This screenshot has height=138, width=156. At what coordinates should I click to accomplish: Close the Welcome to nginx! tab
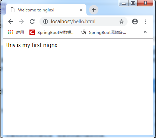pyautogui.click(x=81, y=10)
